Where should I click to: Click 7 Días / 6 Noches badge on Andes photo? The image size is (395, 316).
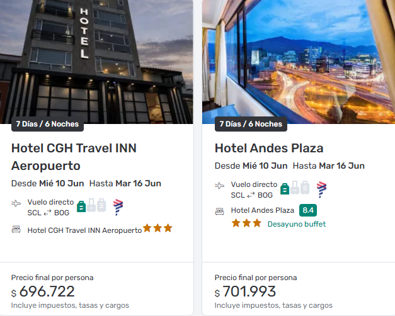pos(251,124)
